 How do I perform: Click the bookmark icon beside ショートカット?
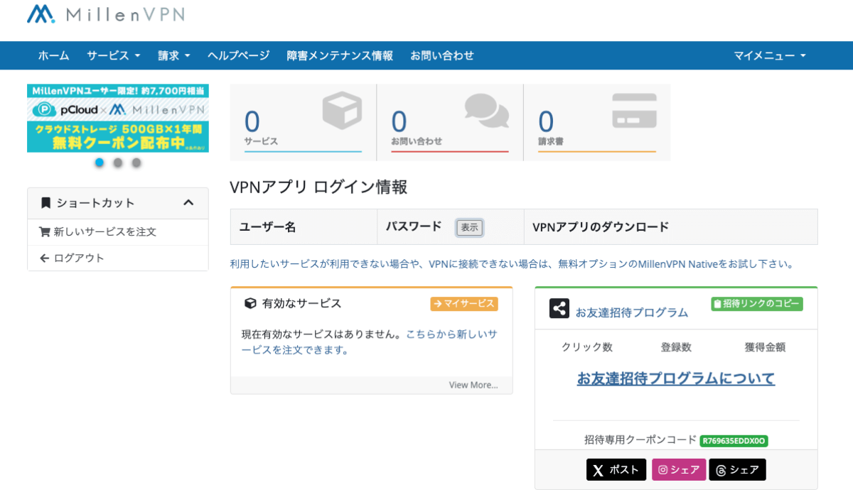tap(46, 203)
